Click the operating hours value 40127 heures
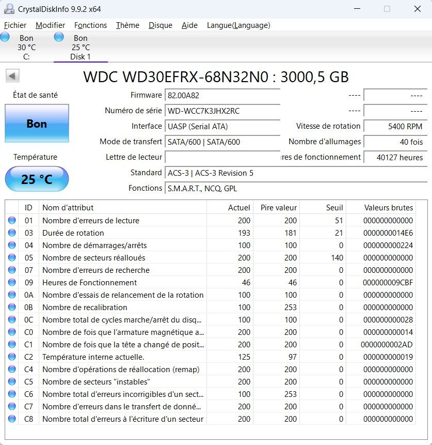432x445 pixels. pos(395,157)
